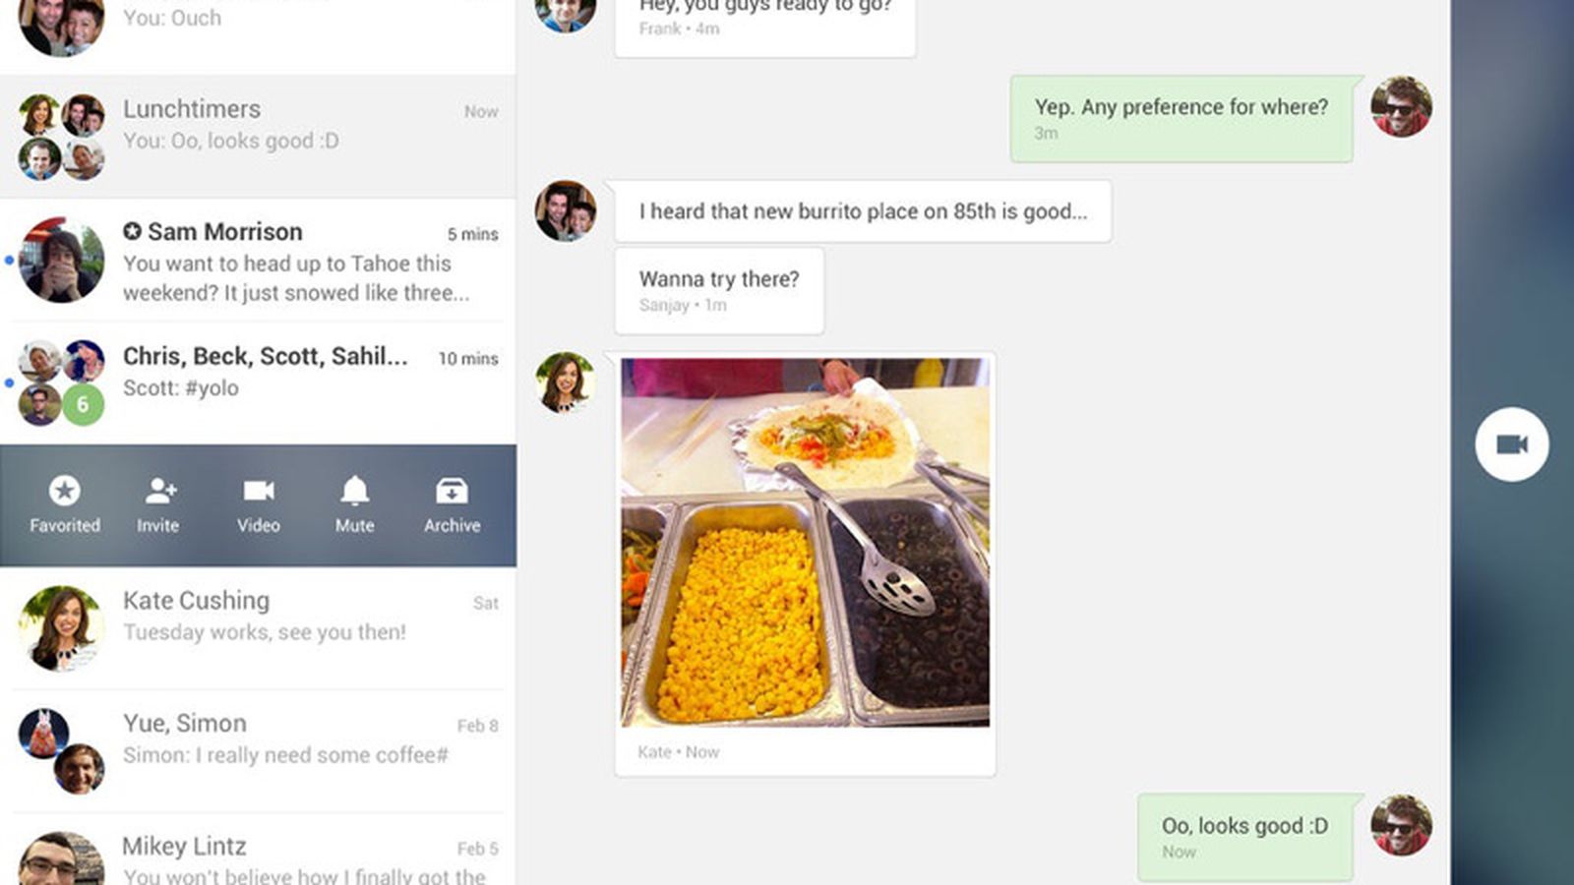Open Kate Cushing conversation
1574x885 pixels.
point(258,627)
